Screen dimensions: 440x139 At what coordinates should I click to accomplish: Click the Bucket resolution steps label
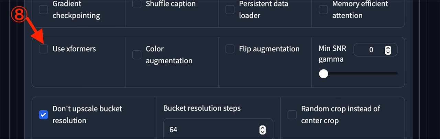click(202, 108)
